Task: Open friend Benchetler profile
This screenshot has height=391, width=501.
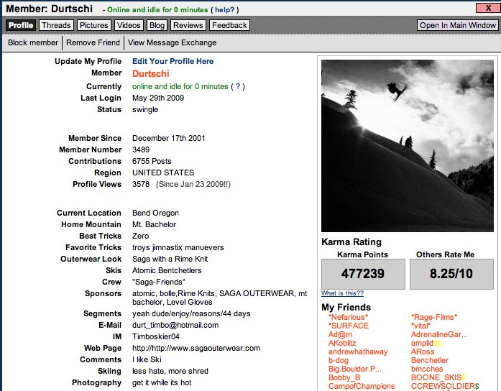Action: coord(430,360)
